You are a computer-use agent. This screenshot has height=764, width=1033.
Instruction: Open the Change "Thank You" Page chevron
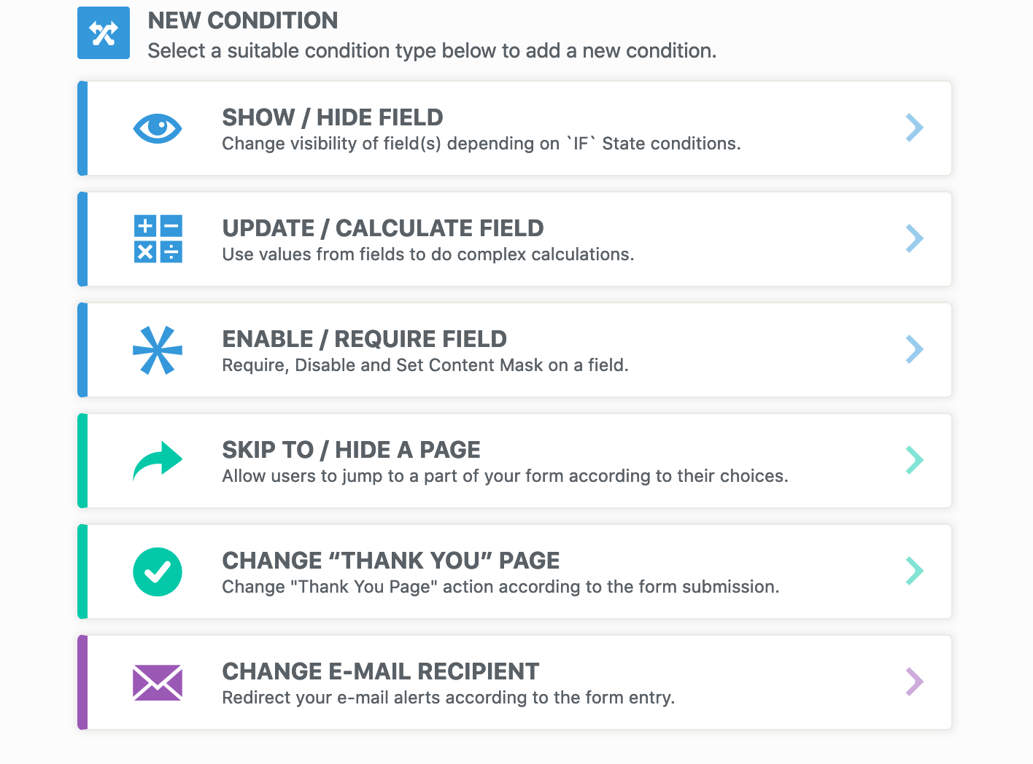click(914, 572)
